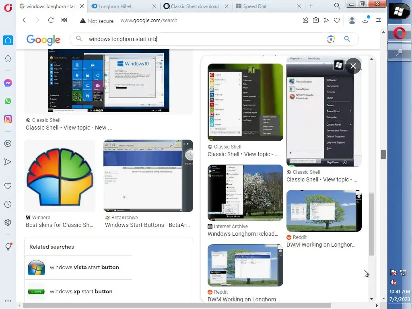Open the user profile icon

pyautogui.click(x=352, y=20)
